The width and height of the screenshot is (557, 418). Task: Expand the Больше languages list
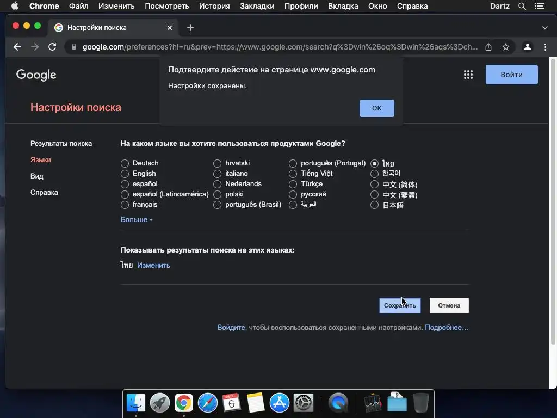click(x=137, y=220)
